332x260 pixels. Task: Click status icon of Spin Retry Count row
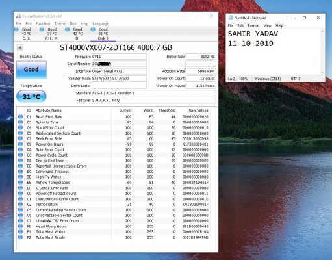[20, 149]
